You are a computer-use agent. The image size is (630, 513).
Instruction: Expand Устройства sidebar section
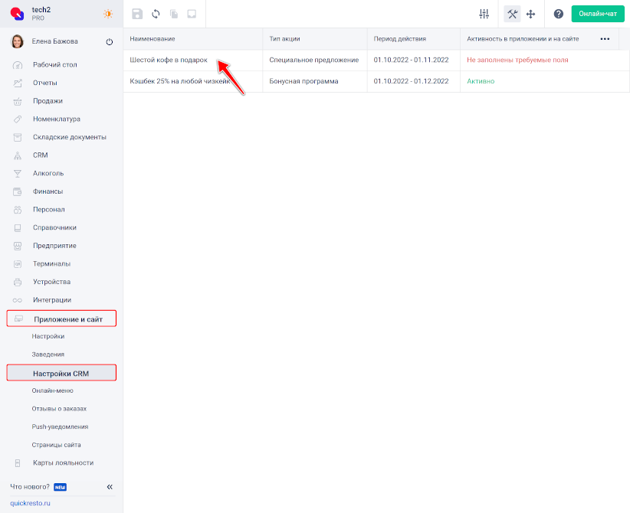(x=52, y=282)
